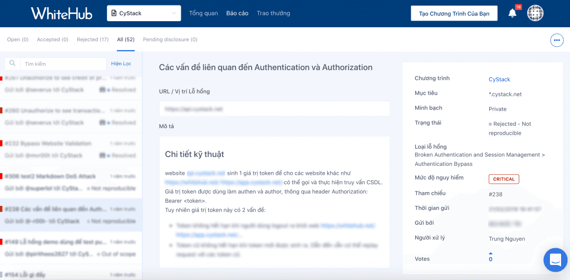
Task: Click the #238 reference number
Action: click(x=495, y=194)
